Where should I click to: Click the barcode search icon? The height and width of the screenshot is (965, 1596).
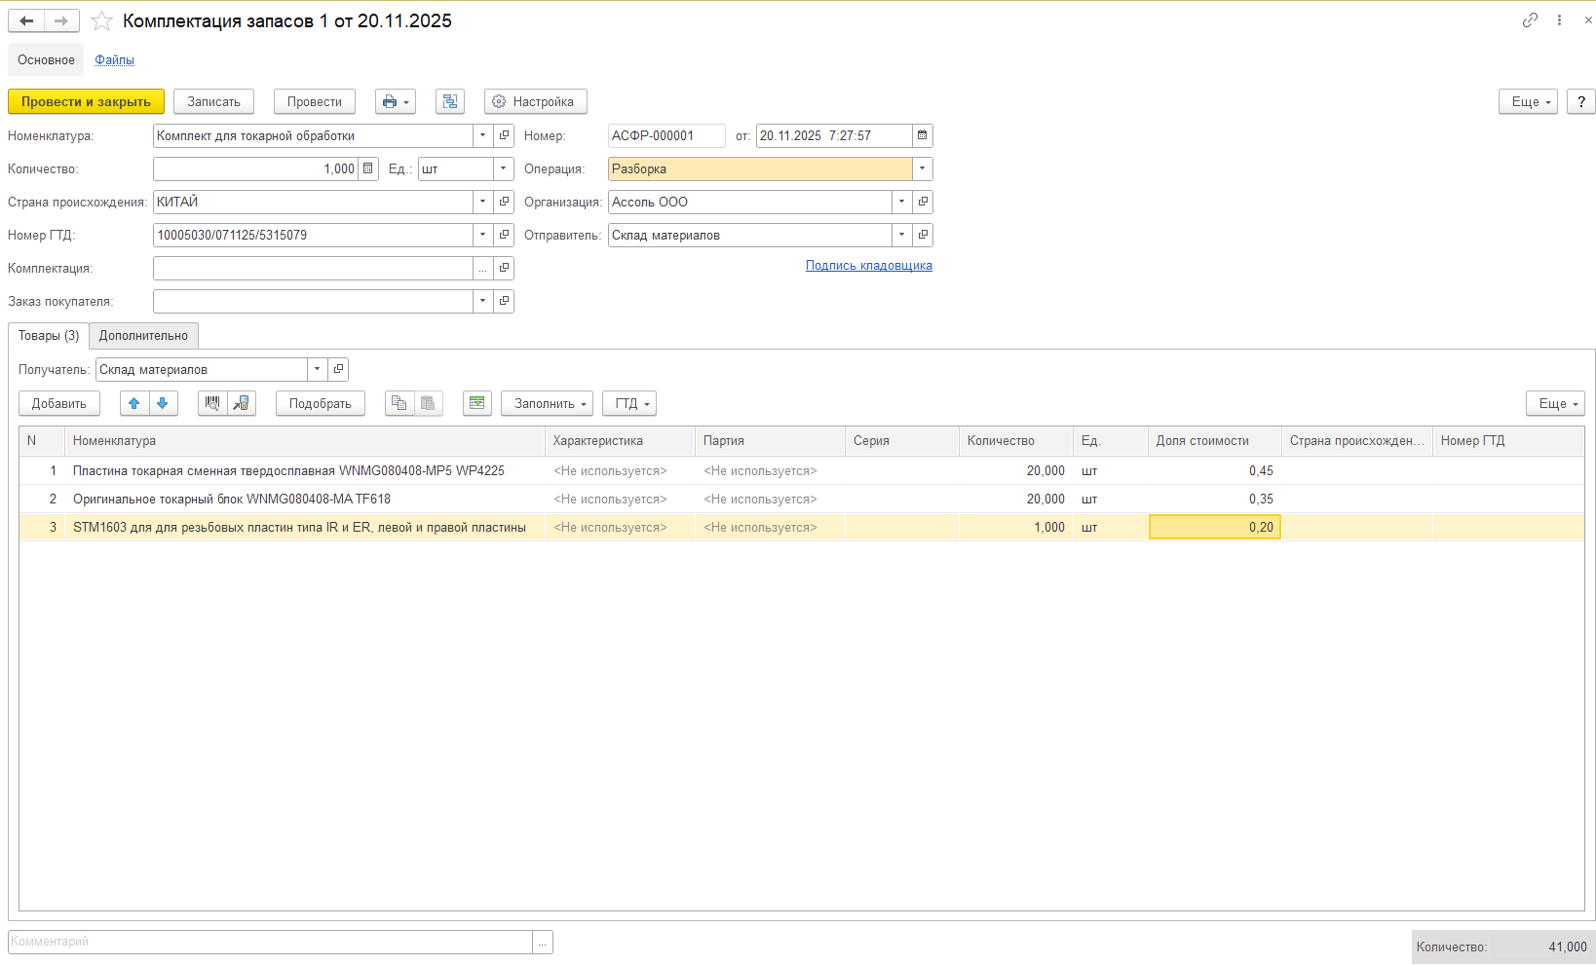212,403
